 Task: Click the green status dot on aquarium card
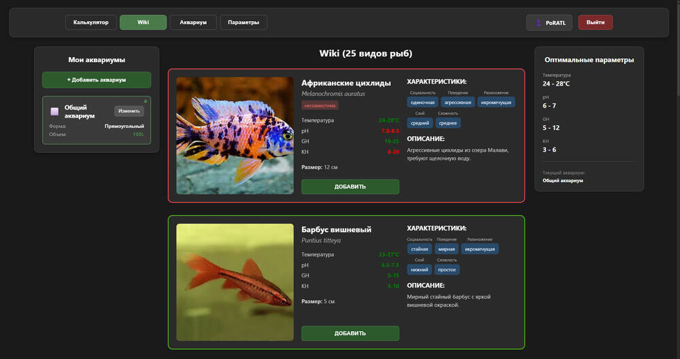click(146, 101)
